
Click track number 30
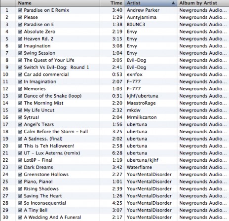5,218
